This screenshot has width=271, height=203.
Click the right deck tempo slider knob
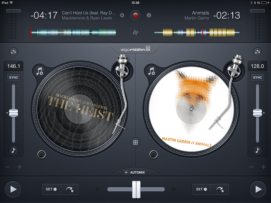coord(257,113)
